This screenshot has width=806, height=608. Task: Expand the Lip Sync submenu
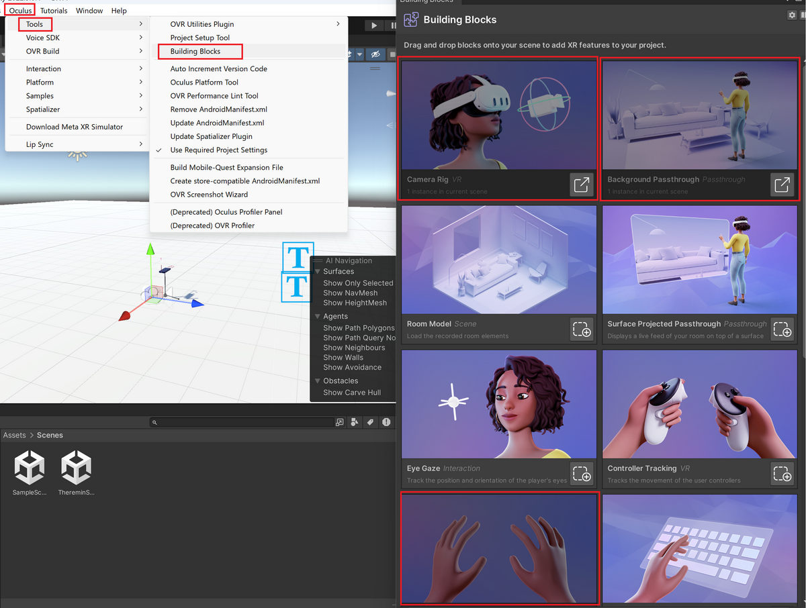click(77, 144)
